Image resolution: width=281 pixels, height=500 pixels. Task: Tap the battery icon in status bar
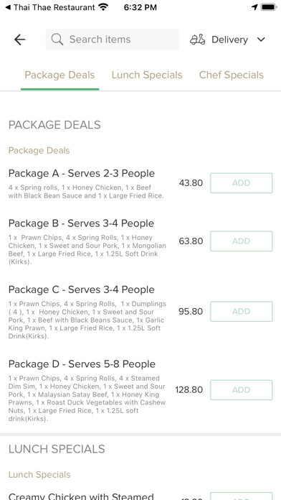click(x=269, y=7)
